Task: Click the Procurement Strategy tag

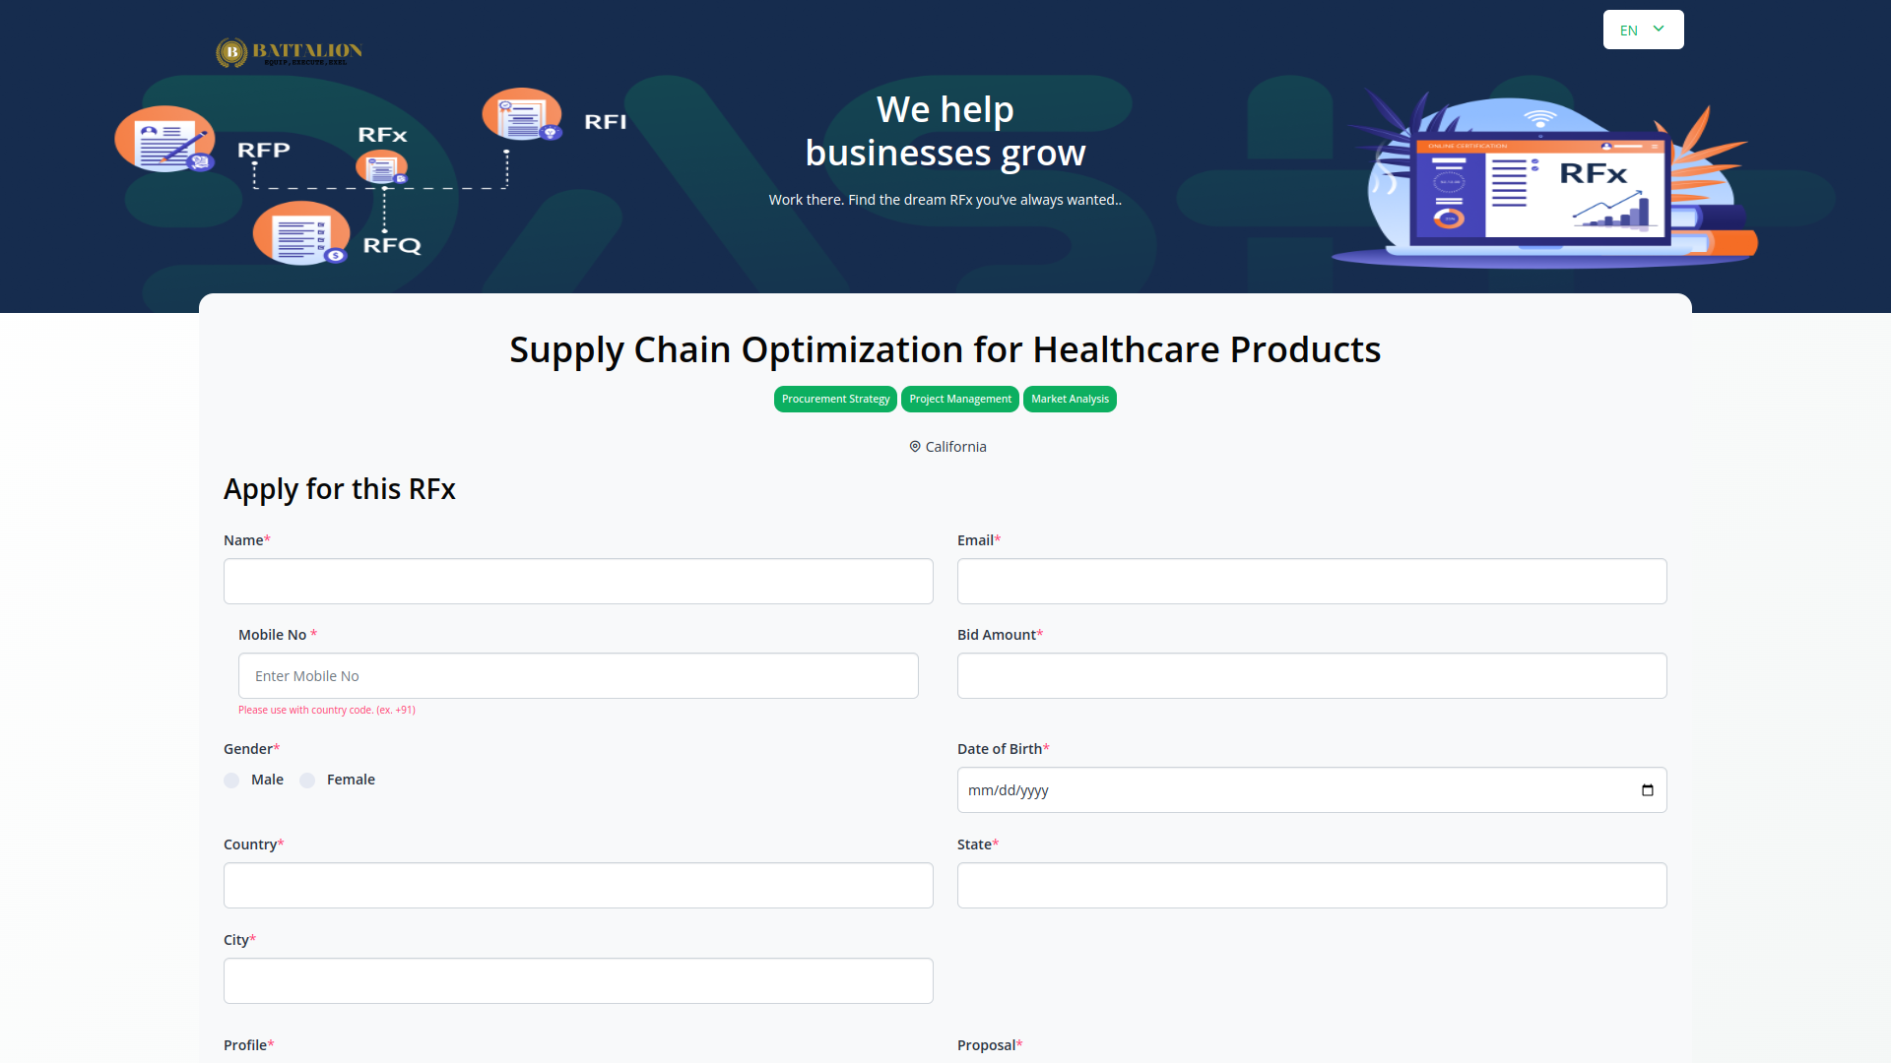Action: coord(835,399)
